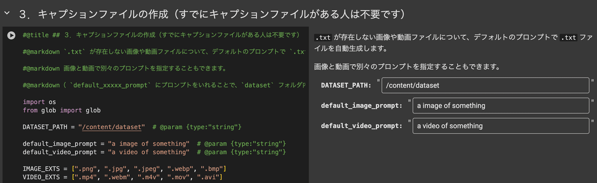Place cursor on the VIDEO_EXTS list line
This screenshot has height=183, width=597.
click(122, 177)
